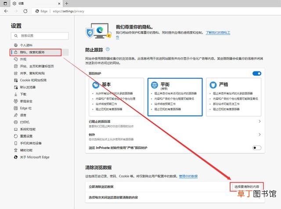Click the 搜索设置 search field
This screenshot has height=209, width=281.
pos(40,36)
